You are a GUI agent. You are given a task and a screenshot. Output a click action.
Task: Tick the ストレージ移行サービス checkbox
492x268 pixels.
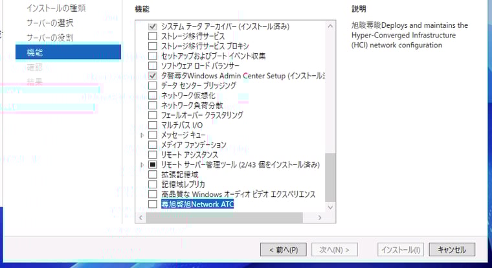153,36
